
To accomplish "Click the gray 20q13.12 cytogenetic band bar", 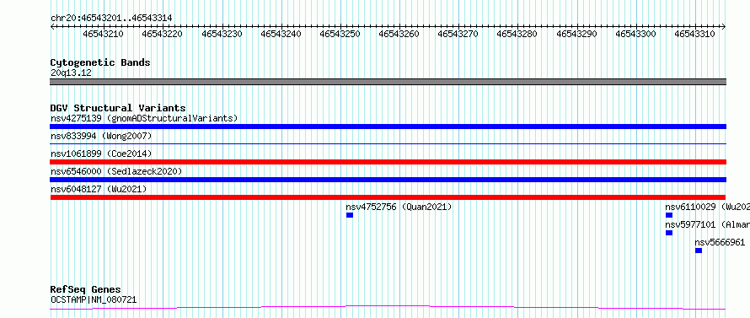I will (388, 82).
